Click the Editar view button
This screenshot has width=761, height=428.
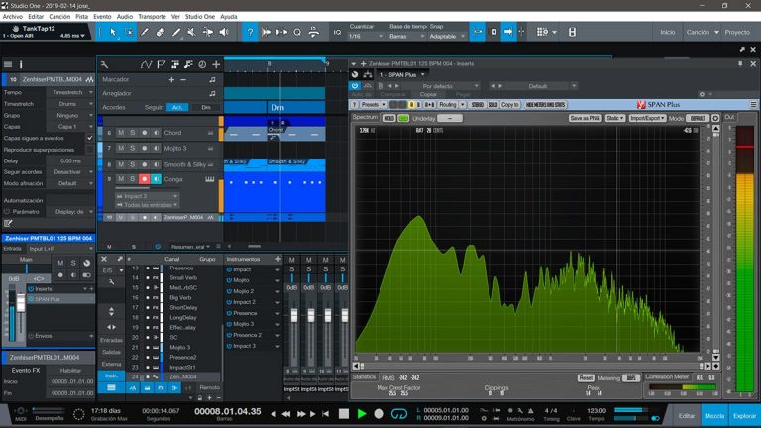tap(687, 416)
